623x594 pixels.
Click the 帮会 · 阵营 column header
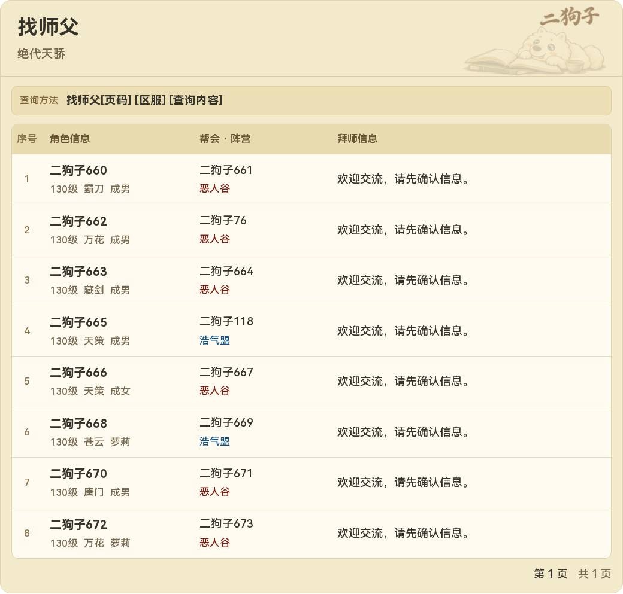tap(225, 139)
